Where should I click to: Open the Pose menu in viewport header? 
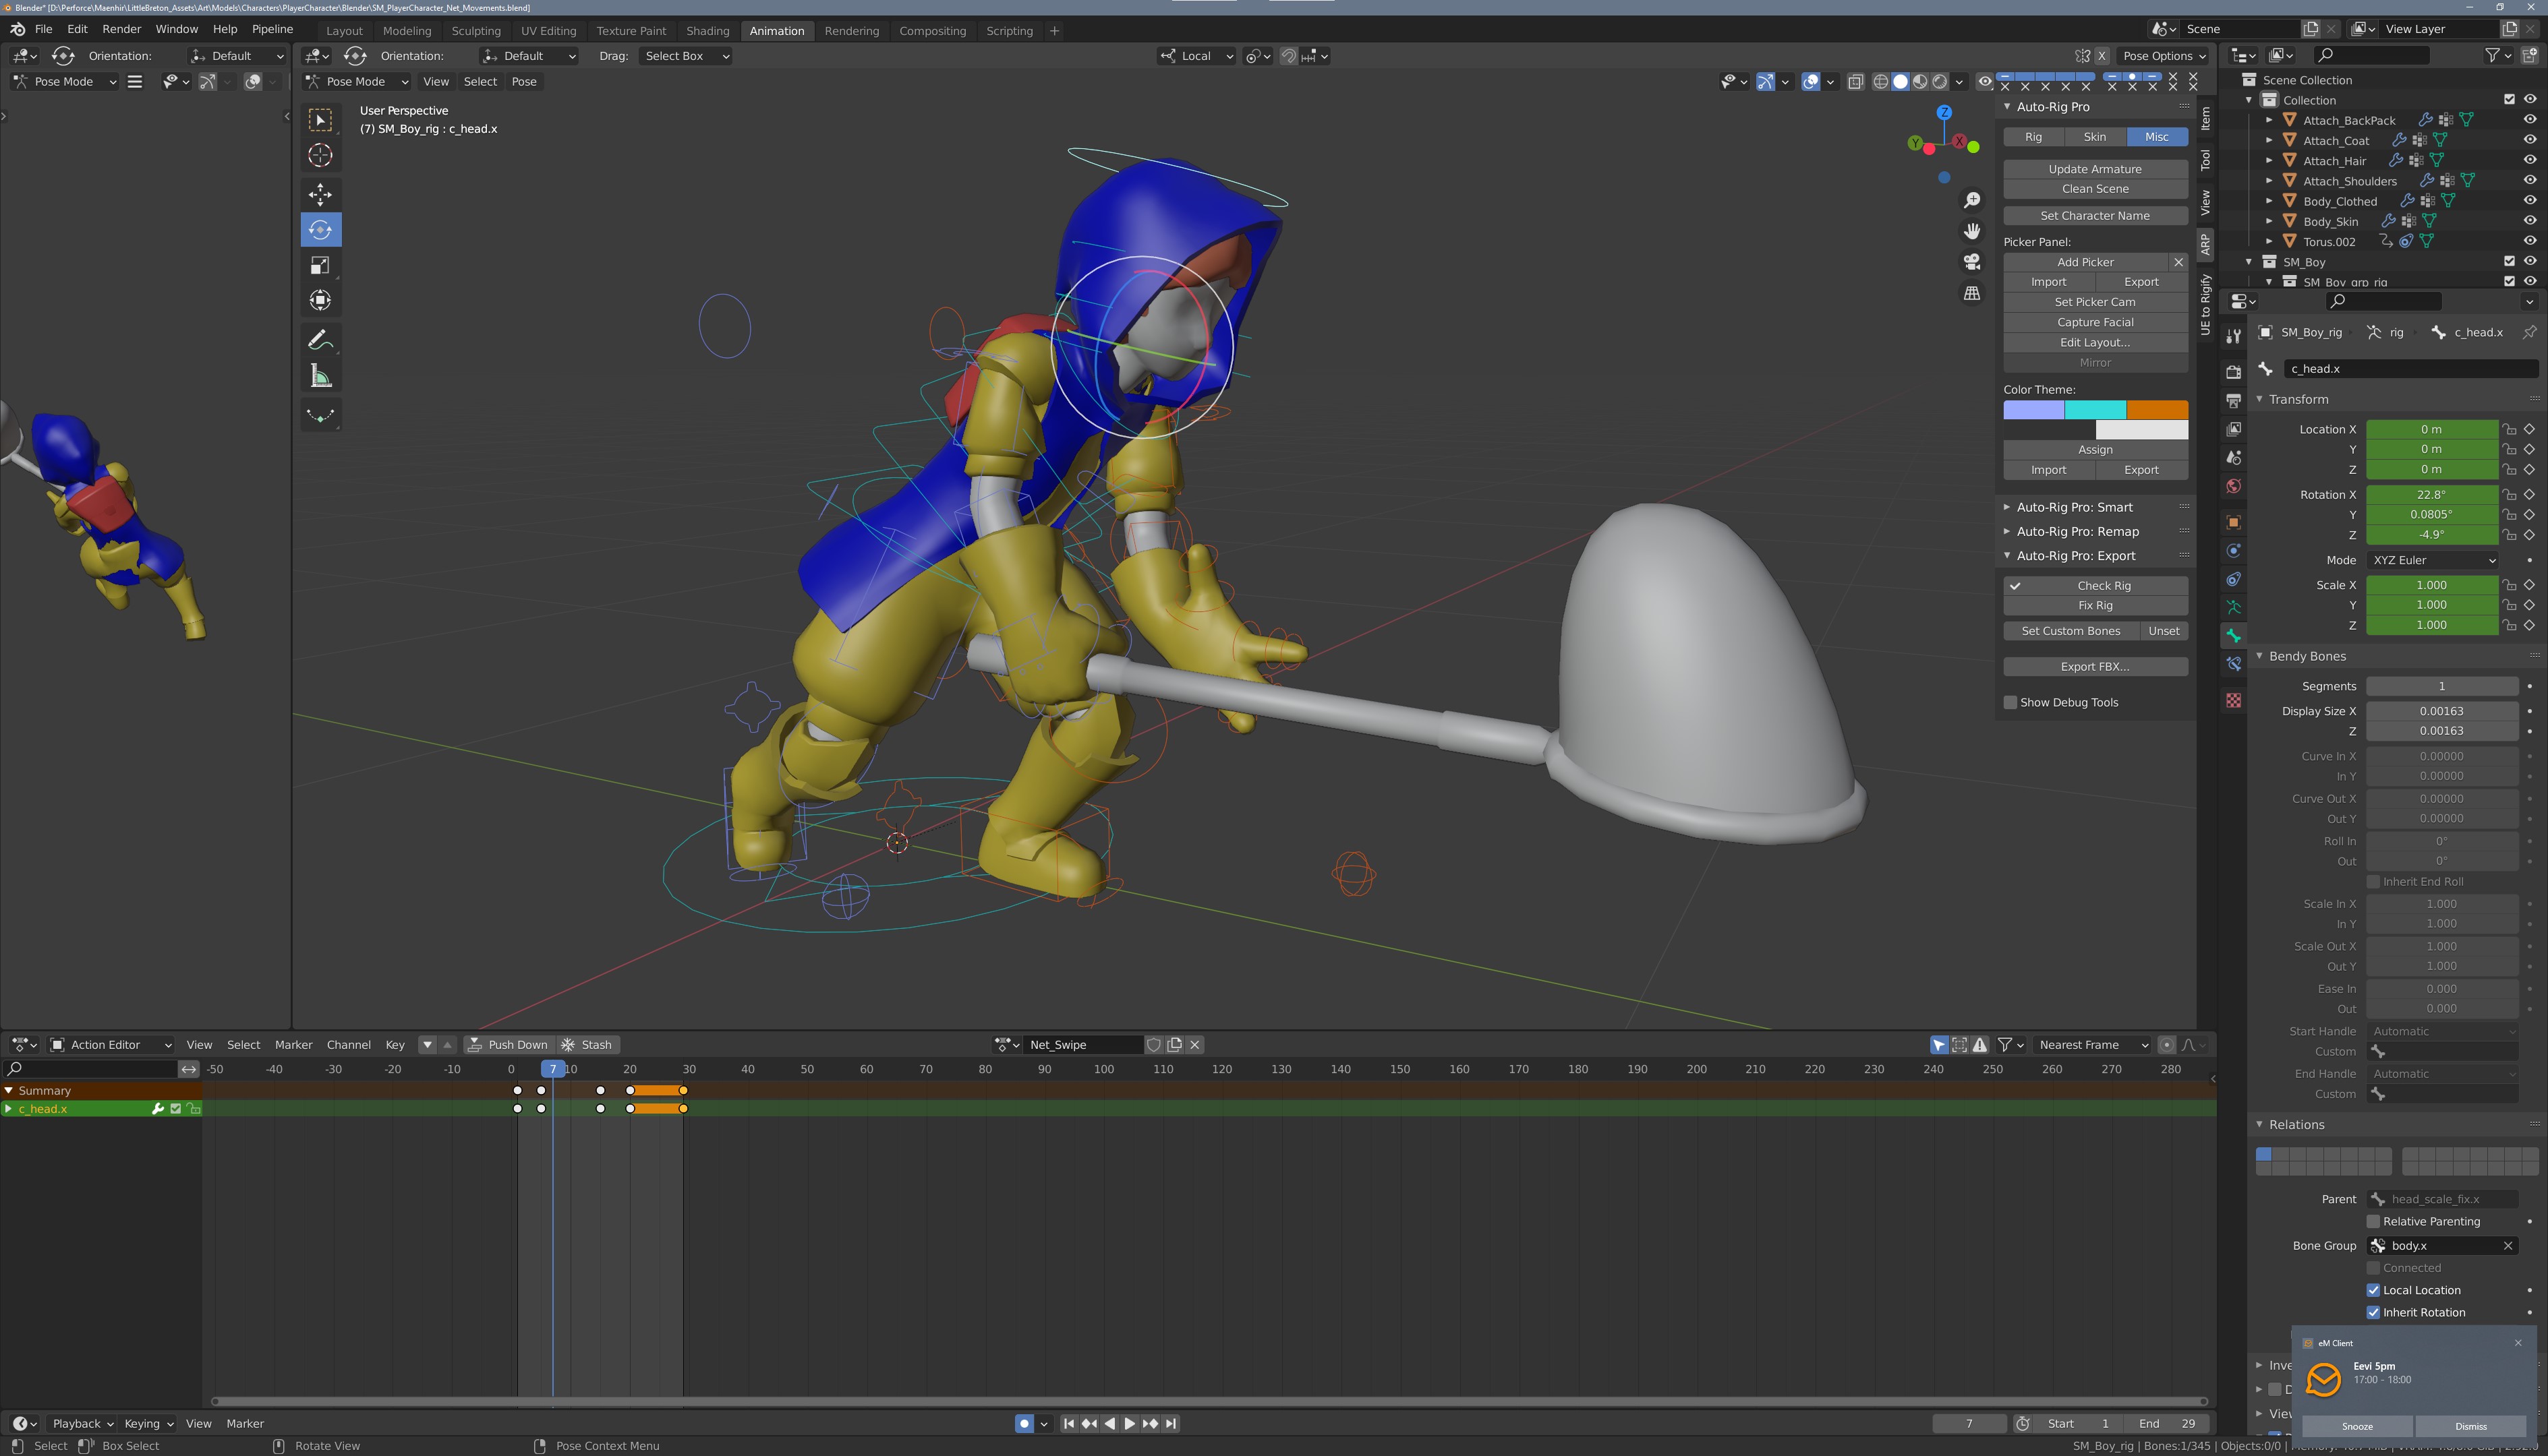pos(523,81)
